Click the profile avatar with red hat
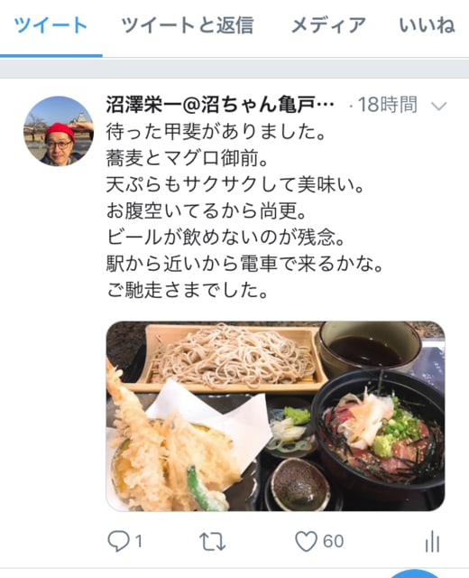Viewport: 469px width, 578px height. [59, 131]
